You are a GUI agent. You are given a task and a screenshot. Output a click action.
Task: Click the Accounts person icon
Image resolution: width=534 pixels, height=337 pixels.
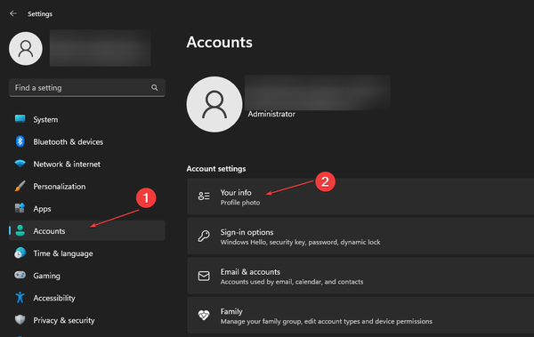pyautogui.click(x=20, y=230)
